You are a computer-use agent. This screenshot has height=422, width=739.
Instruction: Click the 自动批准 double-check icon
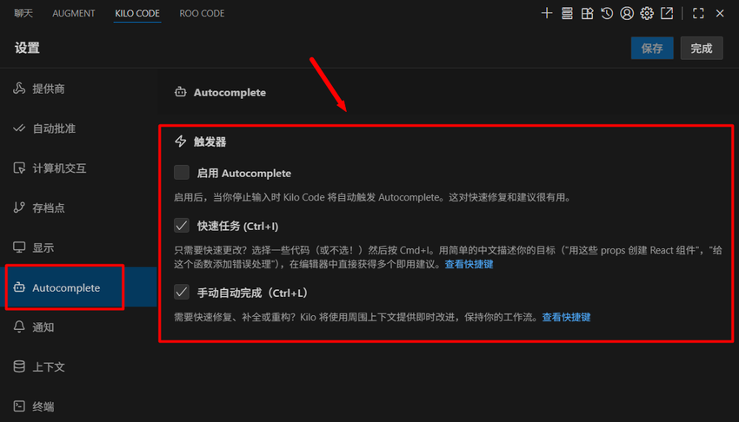click(19, 128)
